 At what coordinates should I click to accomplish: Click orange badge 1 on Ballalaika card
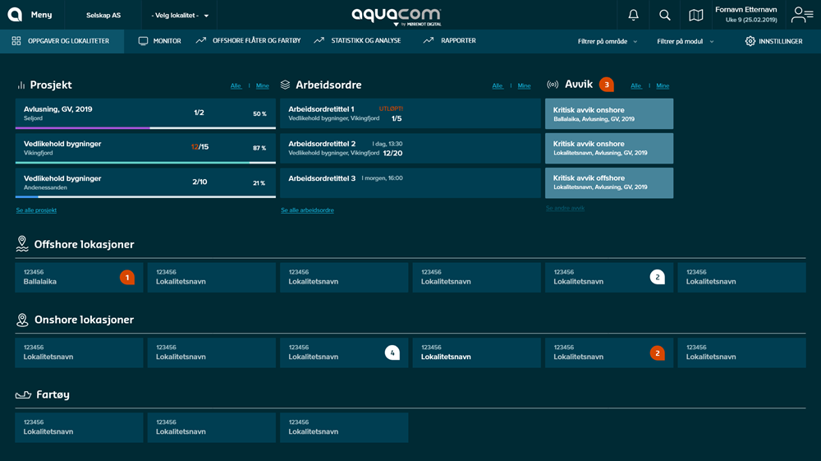[127, 277]
